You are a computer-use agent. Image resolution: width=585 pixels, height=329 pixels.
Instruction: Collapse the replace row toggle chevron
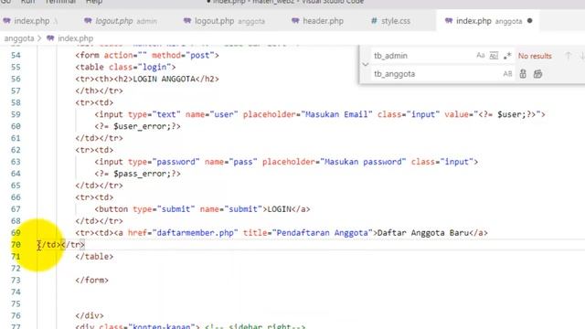point(366,65)
